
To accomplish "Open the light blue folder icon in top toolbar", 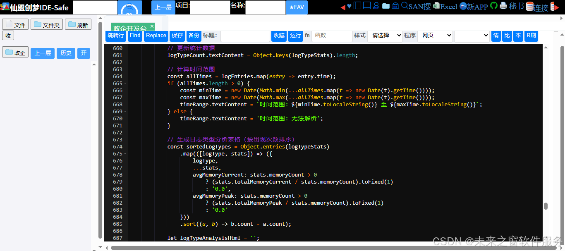I will [385, 6].
